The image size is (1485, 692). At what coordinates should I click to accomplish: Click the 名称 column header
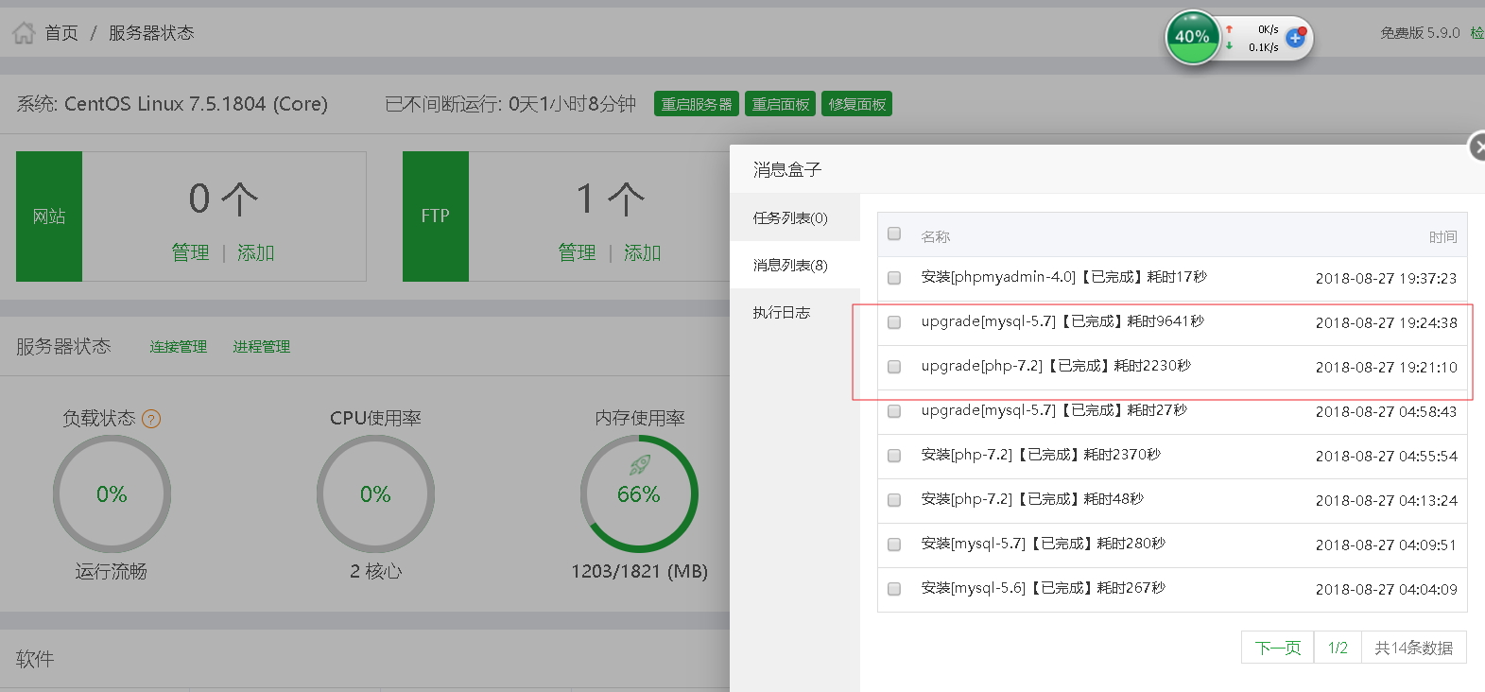(x=936, y=236)
